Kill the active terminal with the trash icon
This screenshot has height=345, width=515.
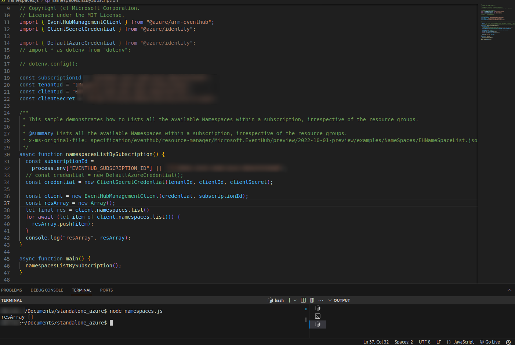(x=312, y=300)
